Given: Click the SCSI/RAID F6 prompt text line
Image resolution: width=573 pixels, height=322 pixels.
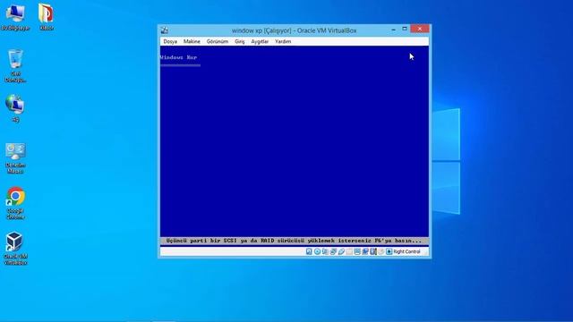Looking at the screenshot, I should pos(294,241).
